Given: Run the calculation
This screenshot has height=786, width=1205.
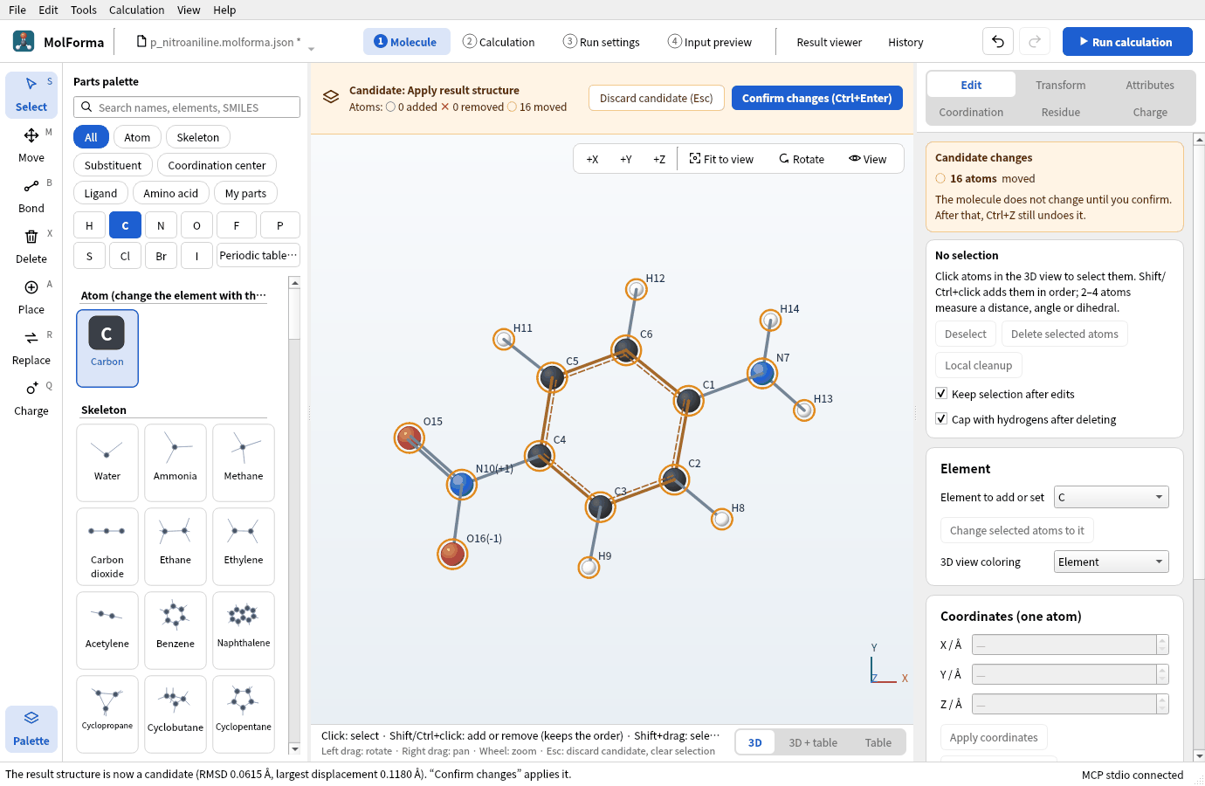Looking at the screenshot, I should [1127, 42].
